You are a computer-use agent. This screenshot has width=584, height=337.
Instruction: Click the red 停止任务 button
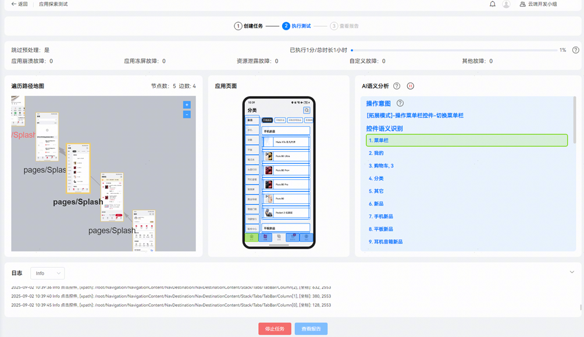click(x=275, y=329)
